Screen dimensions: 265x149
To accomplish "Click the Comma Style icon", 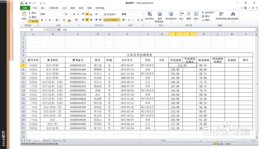I will 133,20.
